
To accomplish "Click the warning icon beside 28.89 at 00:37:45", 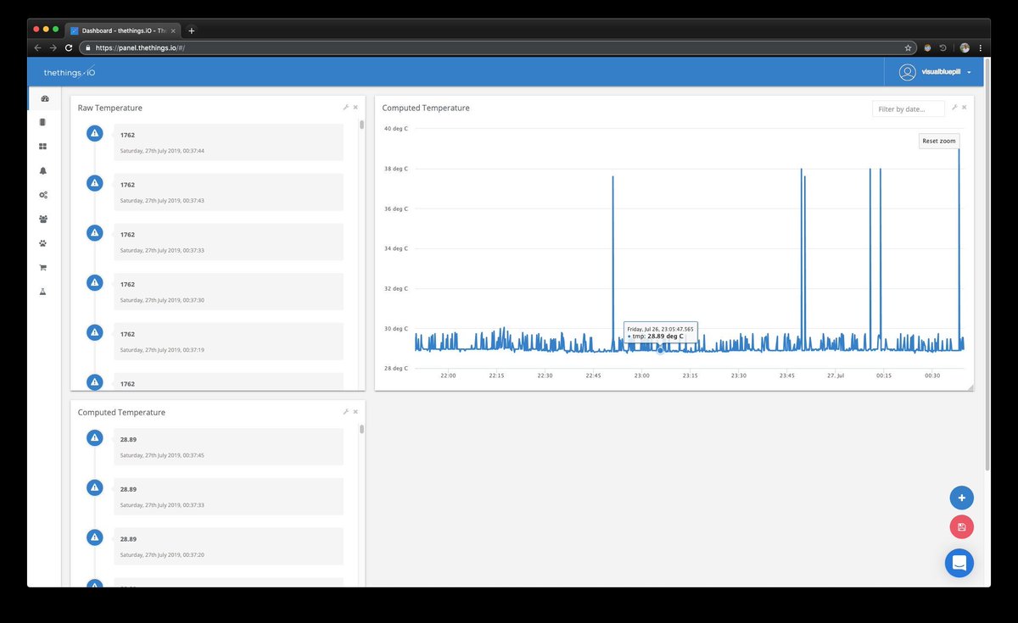I will (x=95, y=437).
